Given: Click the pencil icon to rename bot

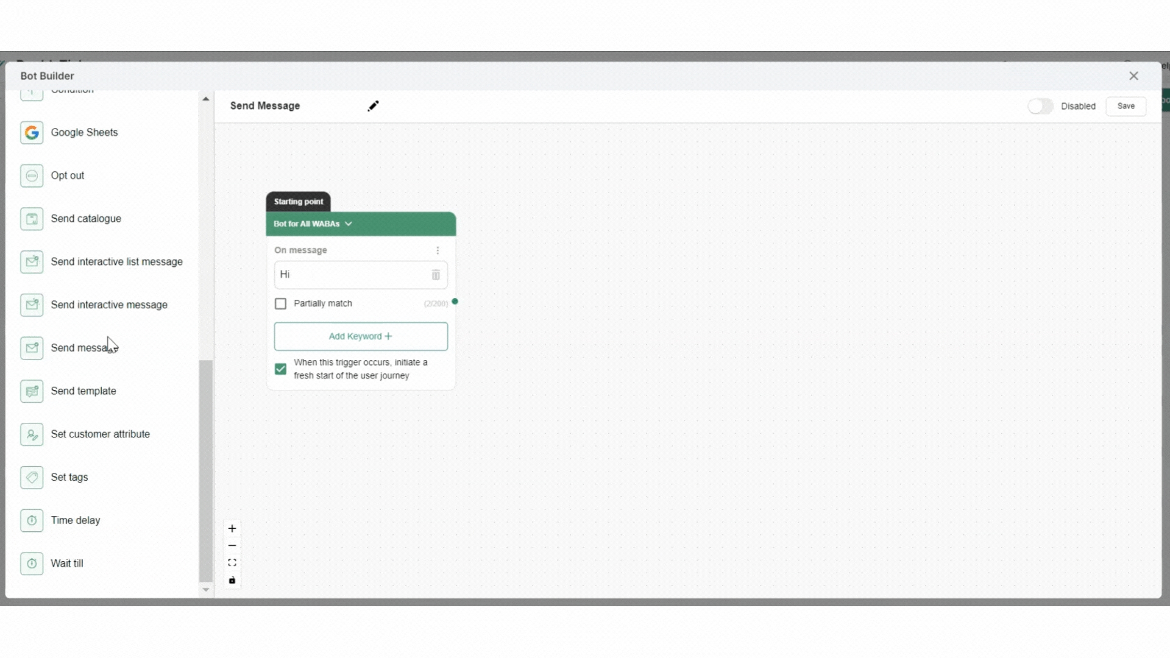Looking at the screenshot, I should click(373, 106).
